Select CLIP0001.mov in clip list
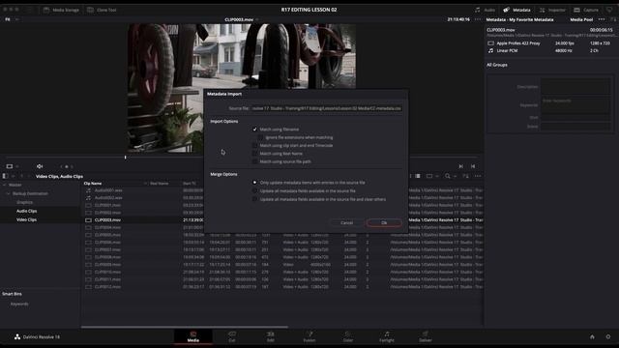 point(107,205)
